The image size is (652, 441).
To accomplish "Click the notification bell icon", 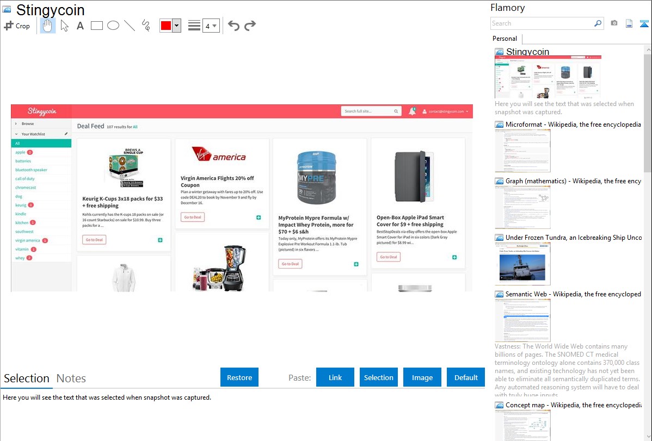I will (x=412, y=111).
